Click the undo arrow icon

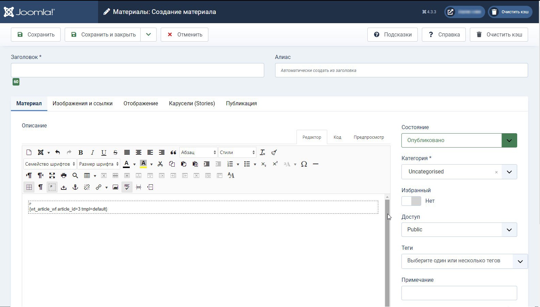(58, 153)
